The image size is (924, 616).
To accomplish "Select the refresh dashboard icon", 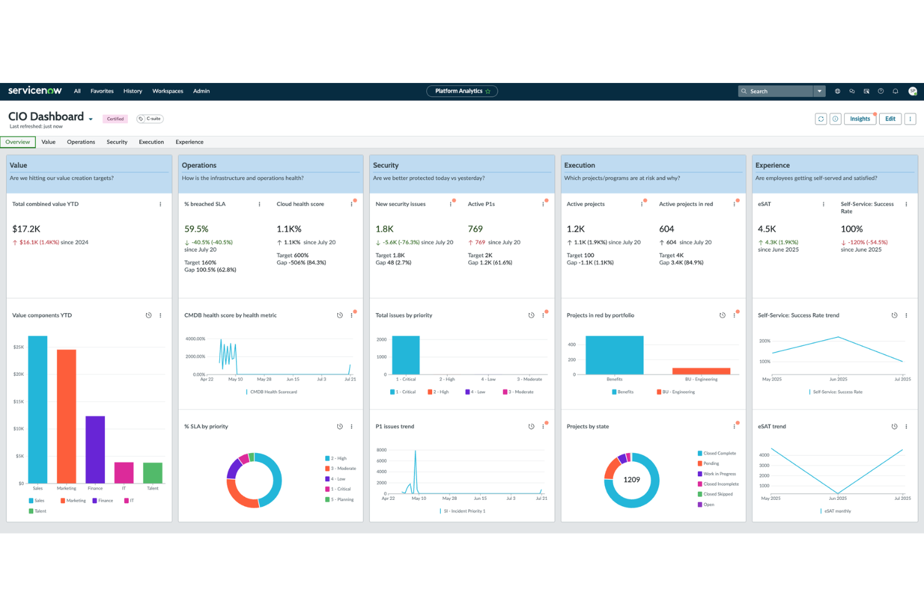I will (x=821, y=119).
